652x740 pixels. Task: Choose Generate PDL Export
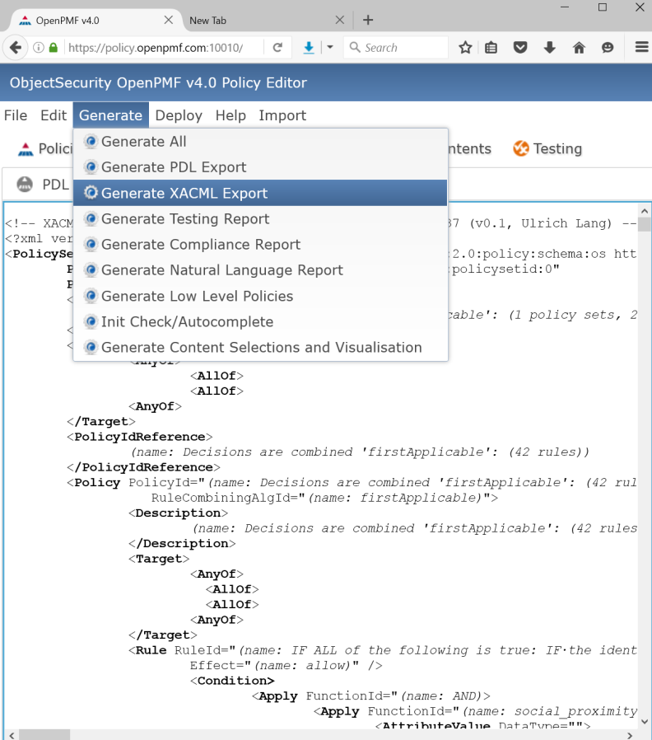(260, 167)
